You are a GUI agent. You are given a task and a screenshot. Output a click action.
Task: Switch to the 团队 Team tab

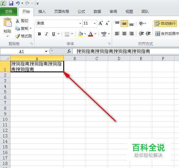(145, 12)
